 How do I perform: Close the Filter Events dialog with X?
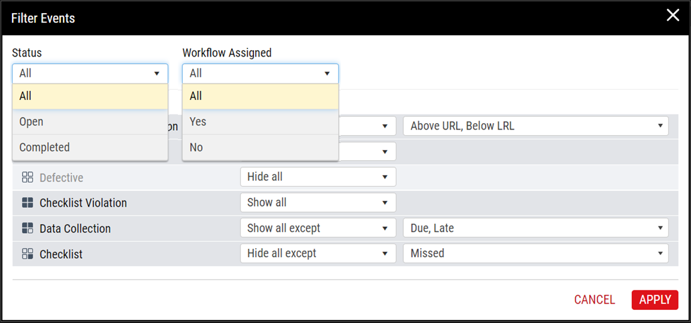click(673, 16)
